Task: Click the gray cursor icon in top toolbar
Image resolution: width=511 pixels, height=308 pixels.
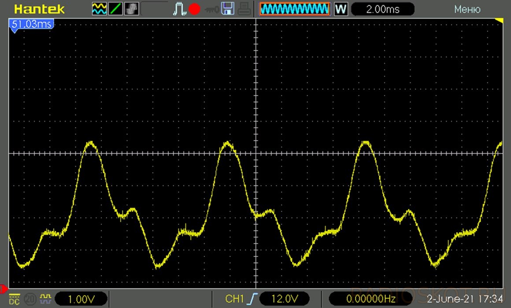Action: pyautogui.click(x=131, y=9)
